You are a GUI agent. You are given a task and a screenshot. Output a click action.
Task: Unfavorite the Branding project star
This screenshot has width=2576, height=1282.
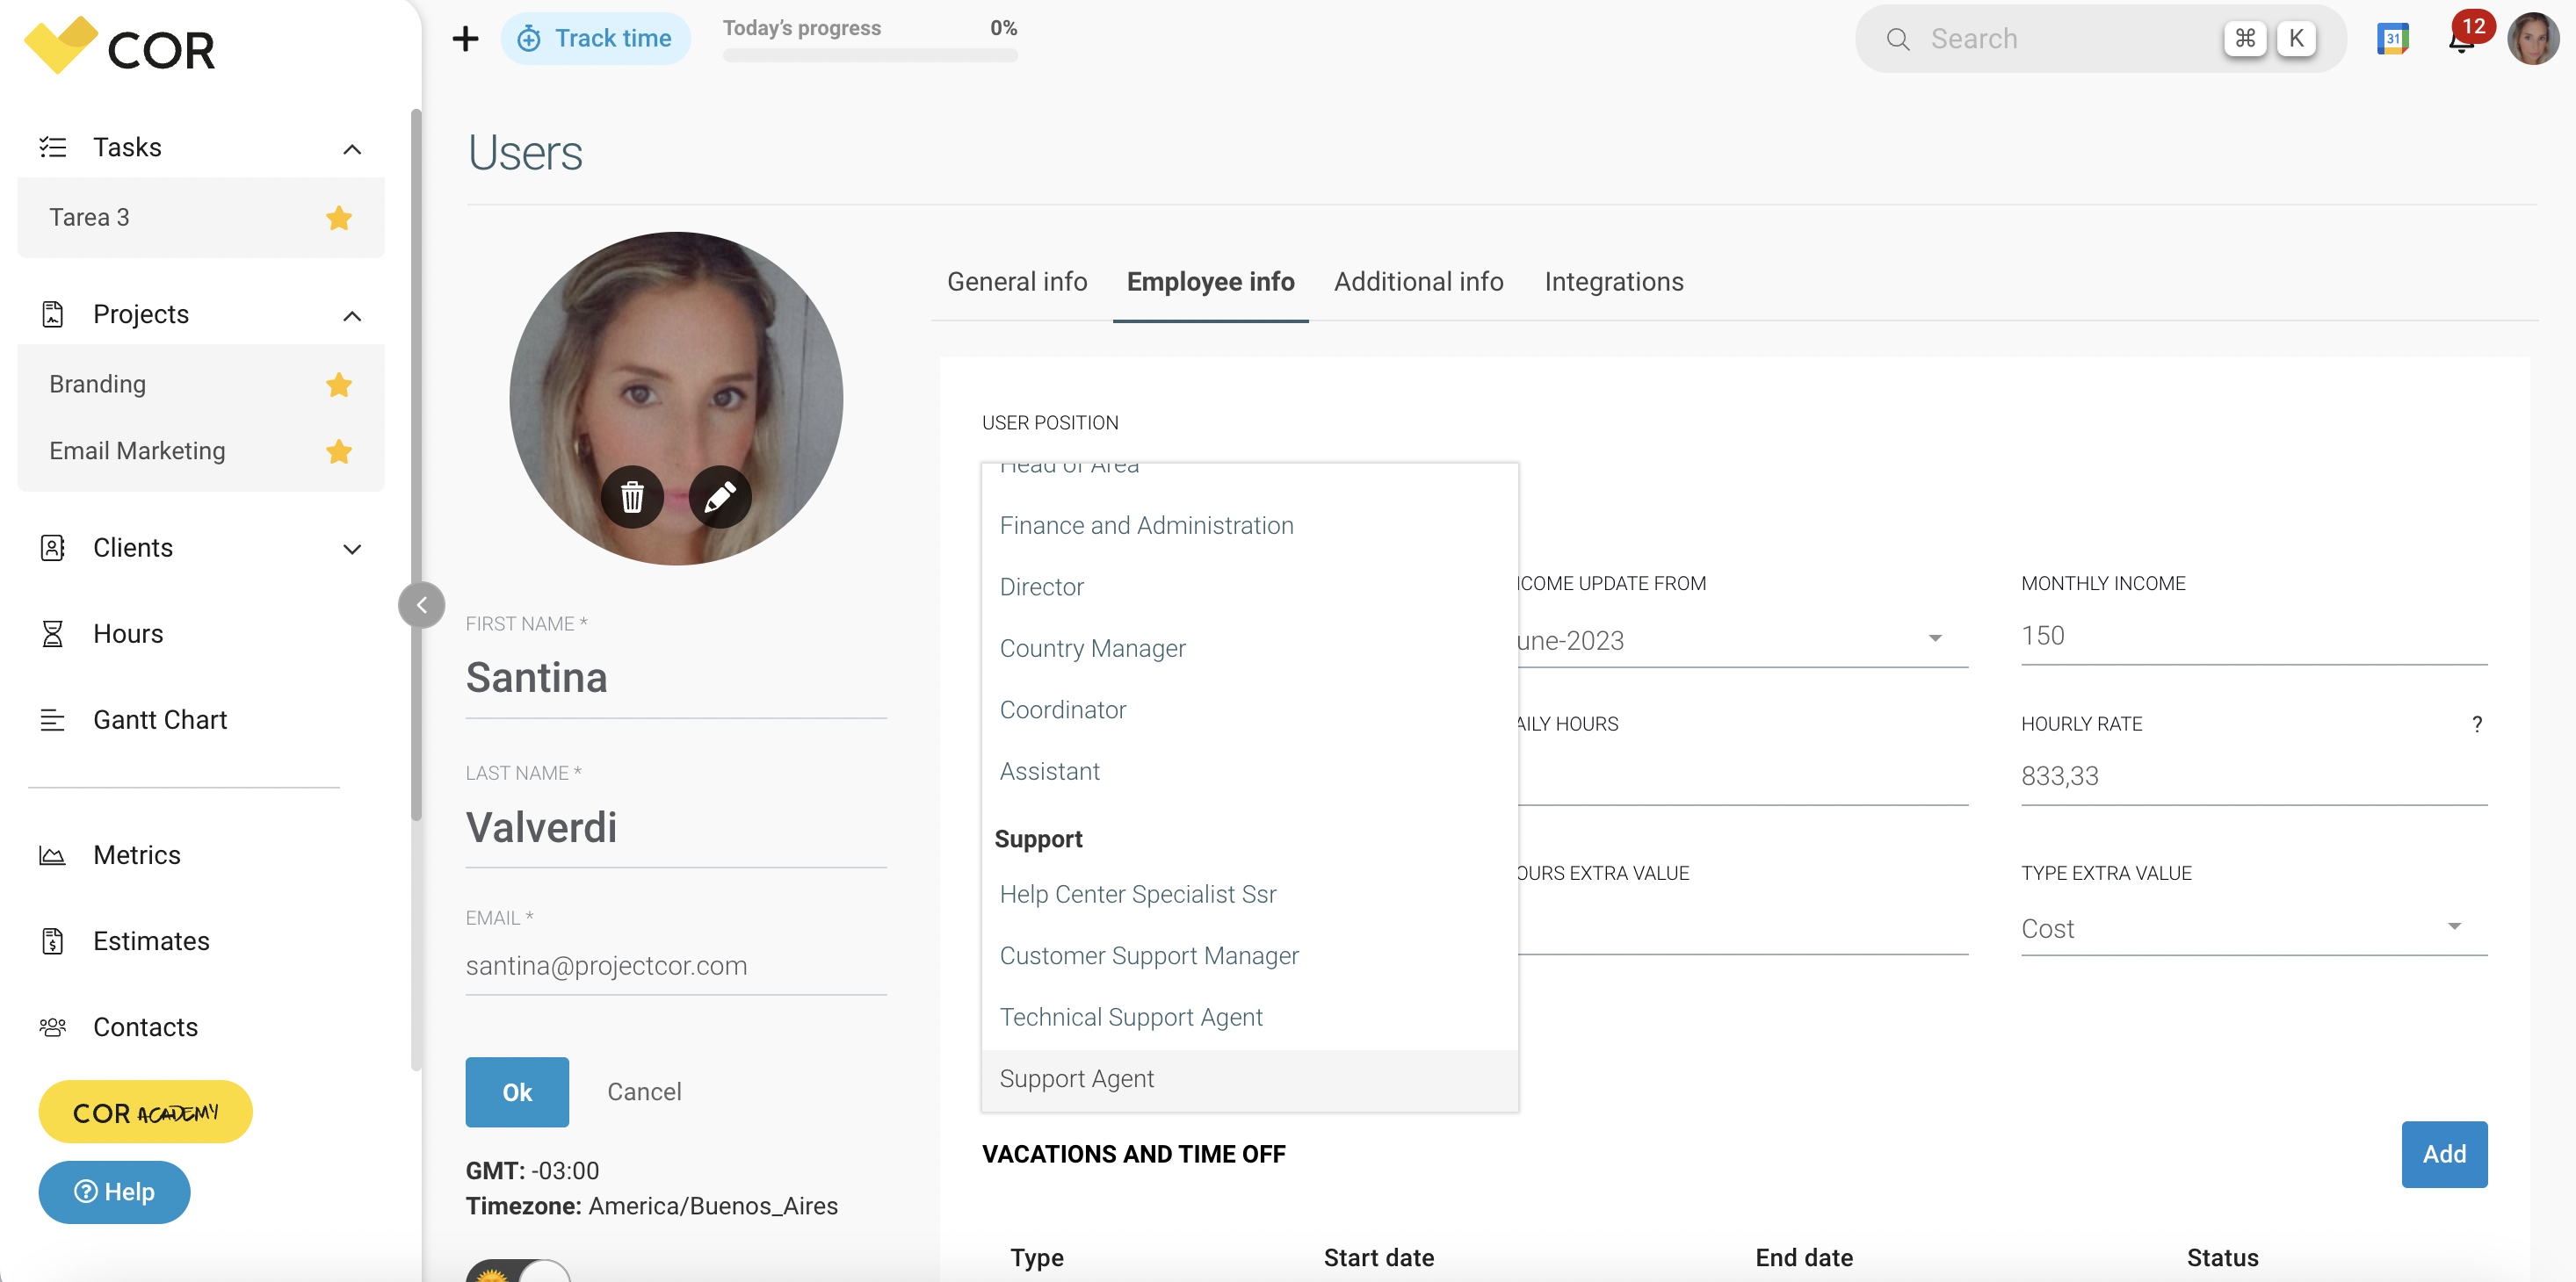339,385
